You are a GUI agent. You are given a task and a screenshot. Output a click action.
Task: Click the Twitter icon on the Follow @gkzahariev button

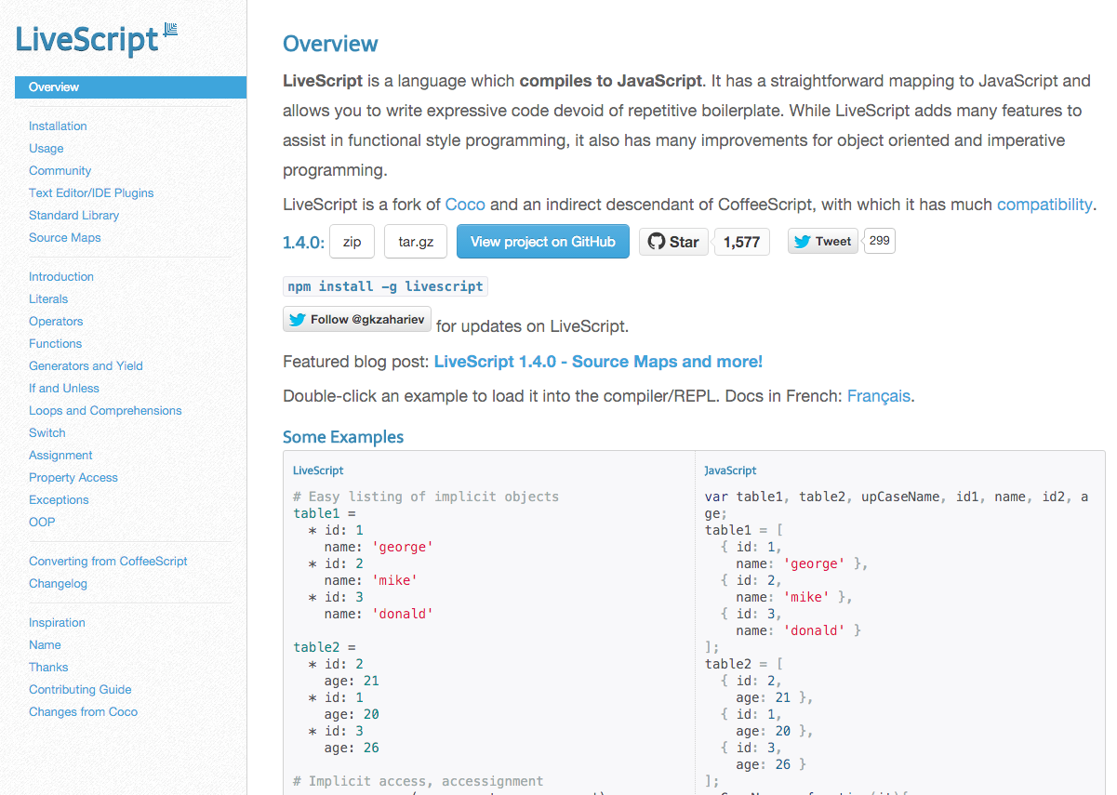(296, 318)
